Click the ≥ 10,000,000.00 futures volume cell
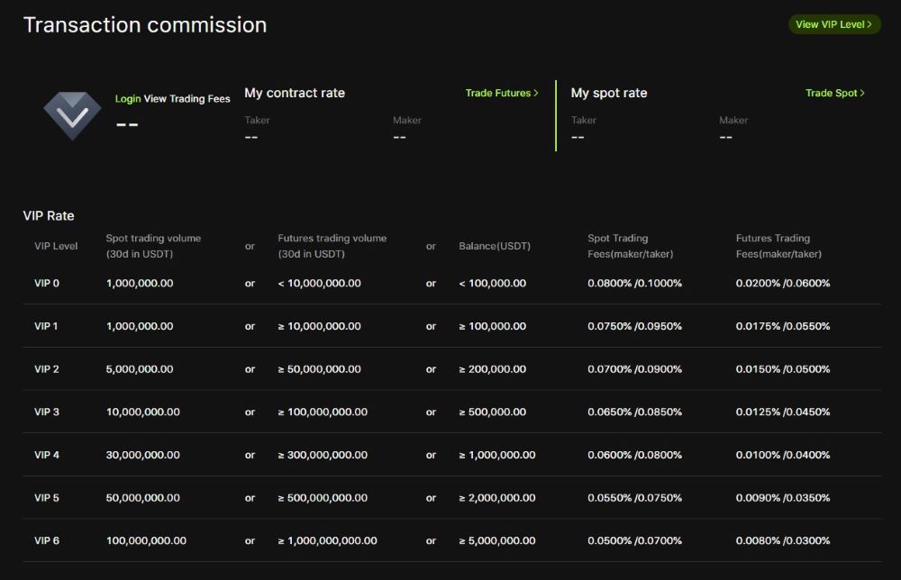The width and height of the screenshot is (901, 580). (x=320, y=326)
